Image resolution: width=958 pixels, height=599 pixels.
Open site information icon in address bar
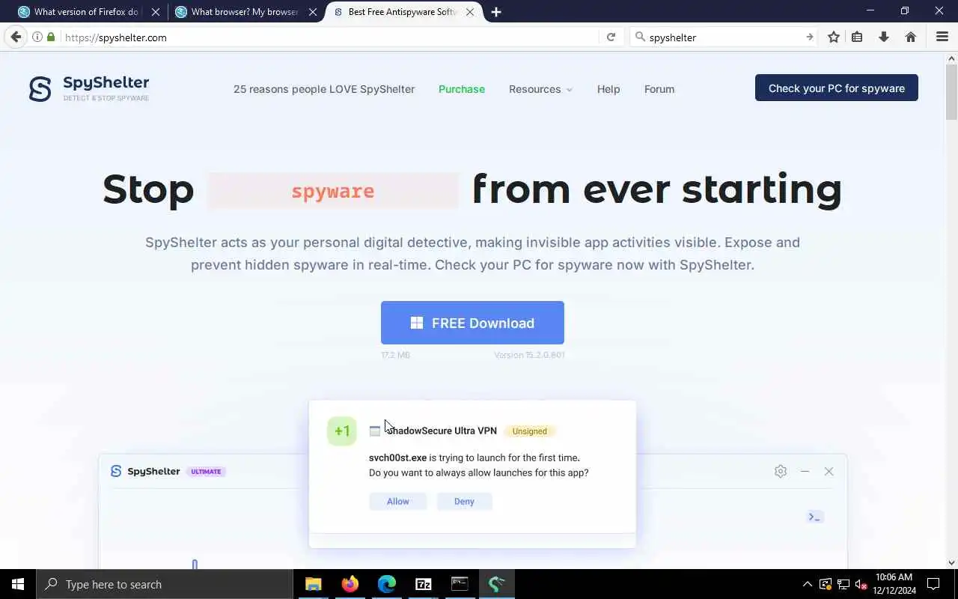[x=37, y=37]
